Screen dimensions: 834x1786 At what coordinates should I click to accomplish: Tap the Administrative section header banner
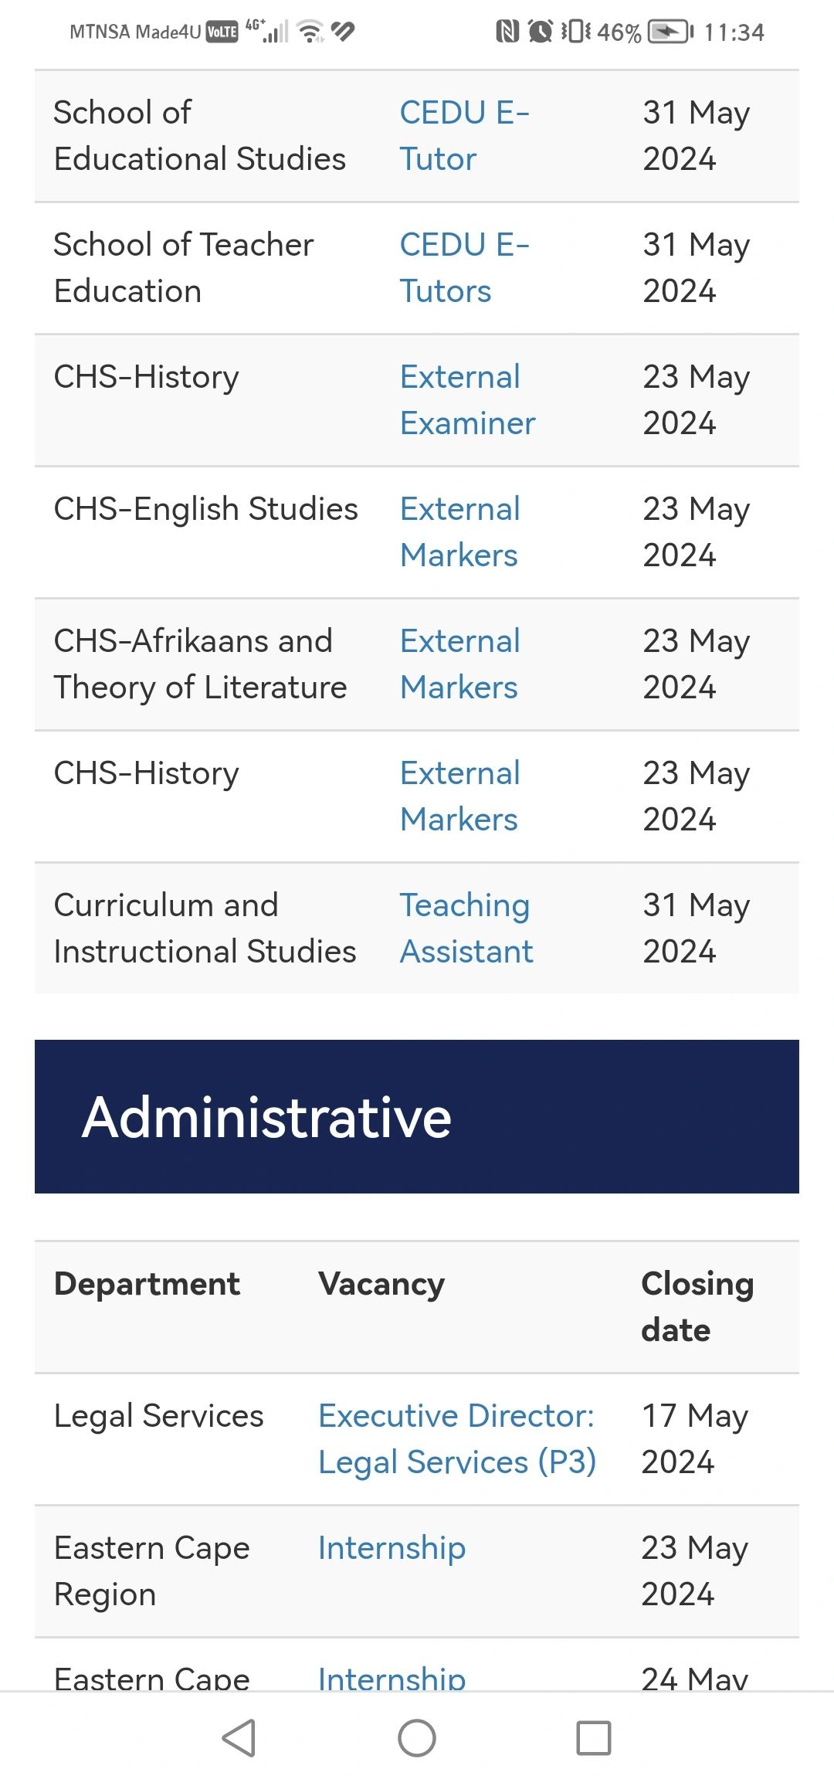[x=417, y=1116]
